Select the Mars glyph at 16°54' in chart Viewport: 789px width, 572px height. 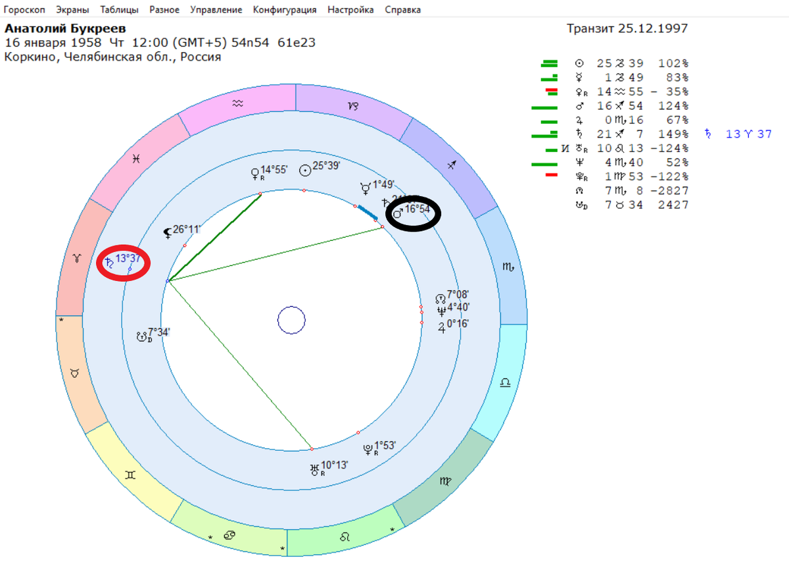[x=398, y=213]
